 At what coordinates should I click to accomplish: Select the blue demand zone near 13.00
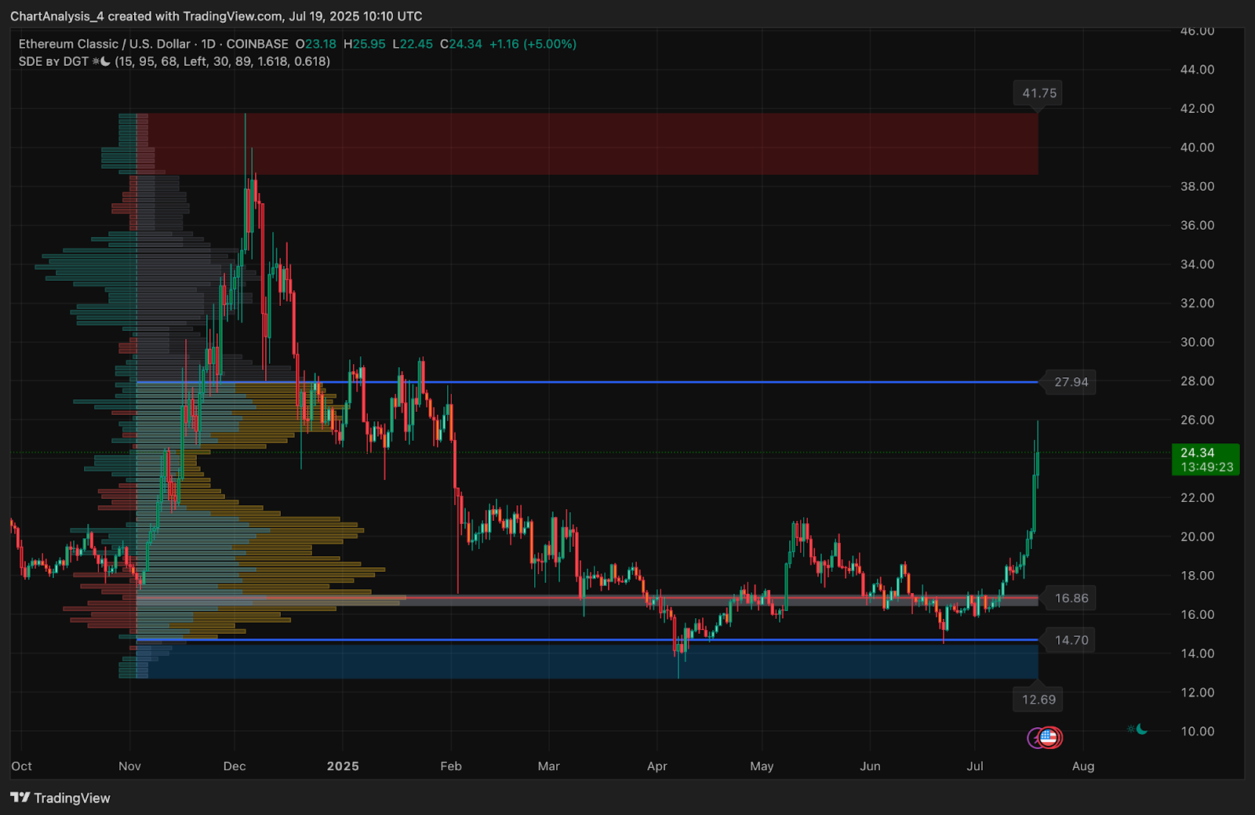tap(592, 660)
